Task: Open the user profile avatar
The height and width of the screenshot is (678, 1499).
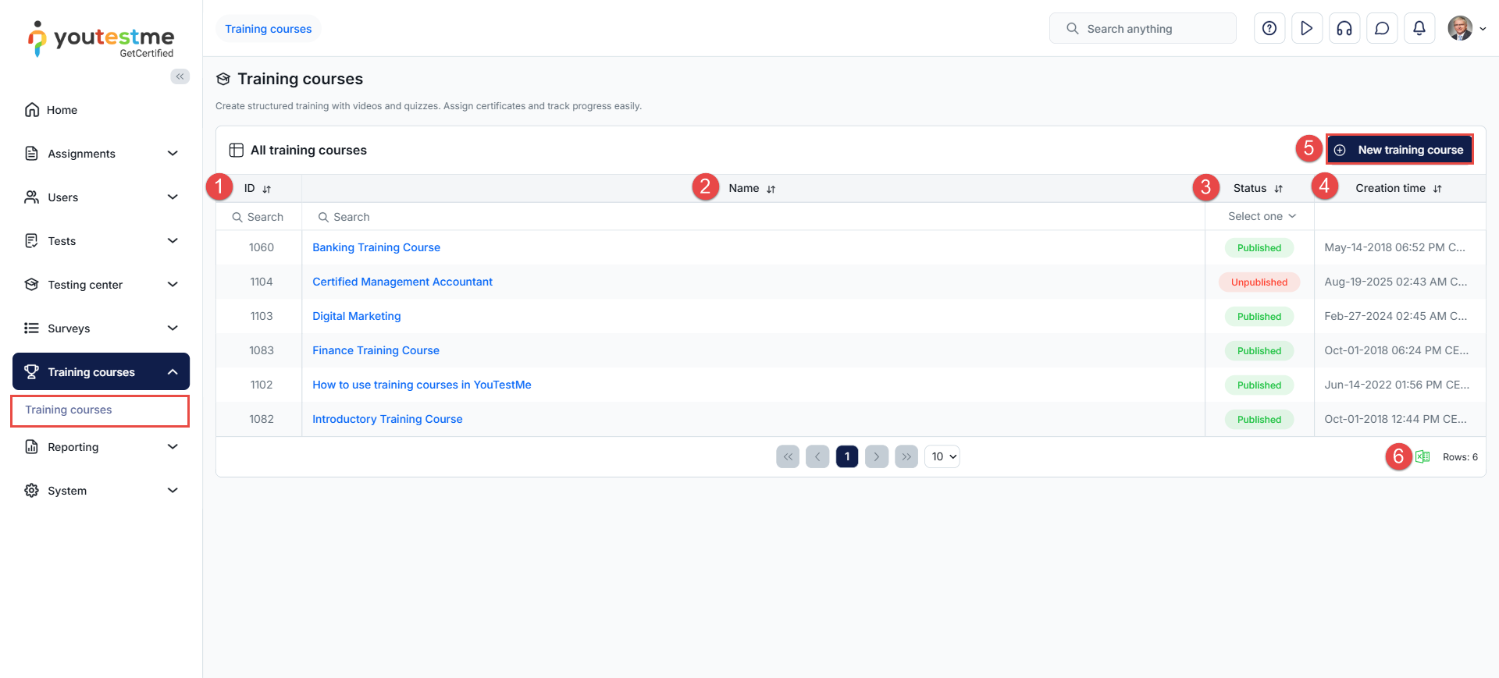Action: (1460, 28)
